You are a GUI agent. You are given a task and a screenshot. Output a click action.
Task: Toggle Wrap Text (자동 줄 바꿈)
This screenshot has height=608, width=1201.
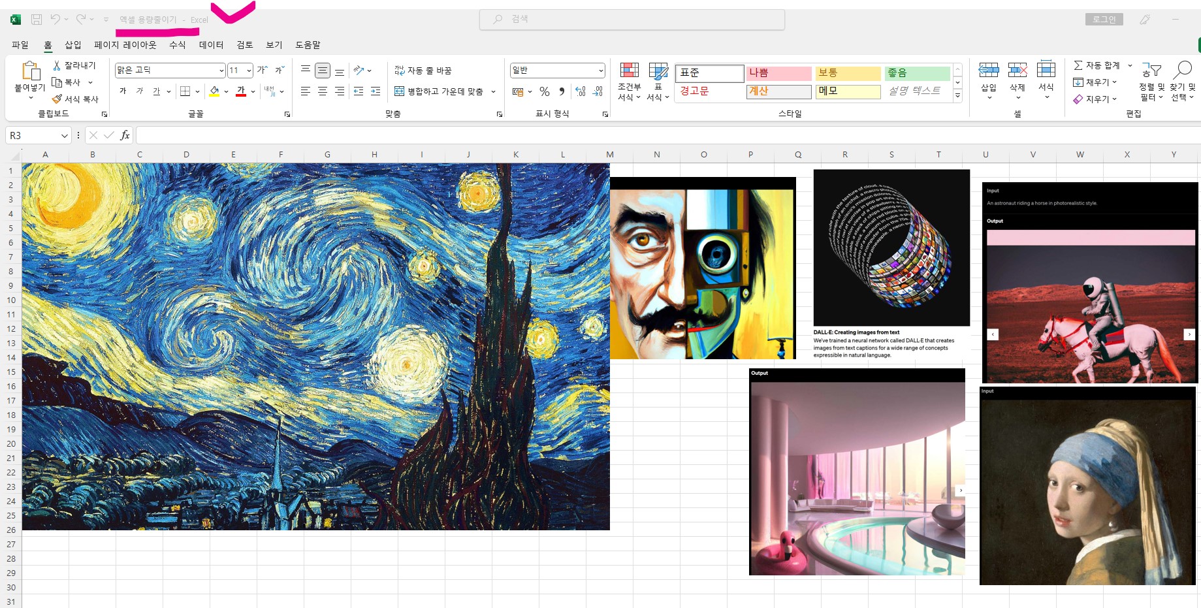pos(423,70)
